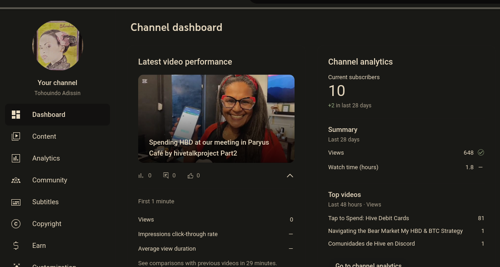Viewport: 500px width, 267px height.
Task: Click the Watch time (hours) row label
Action: pyautogui.click(x=353, y=167)
